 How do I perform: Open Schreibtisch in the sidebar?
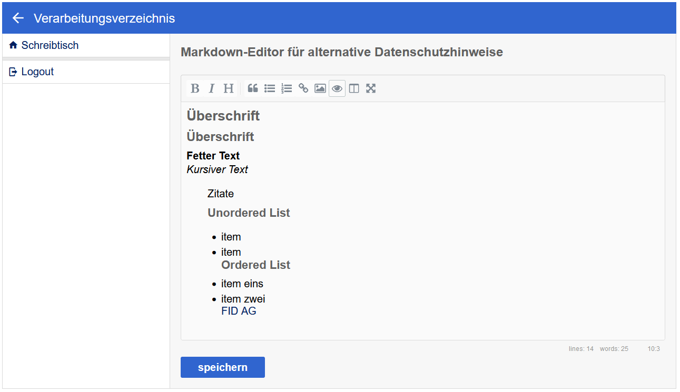click(x=50, y=45)
